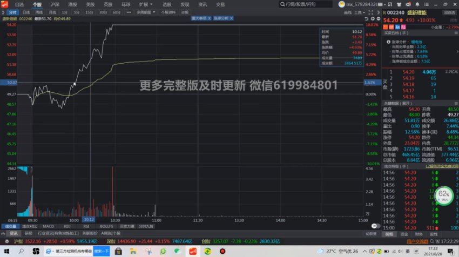Open the AI相似个股 tab
Screen dimensions: 459x257
(x=111, y=233)
